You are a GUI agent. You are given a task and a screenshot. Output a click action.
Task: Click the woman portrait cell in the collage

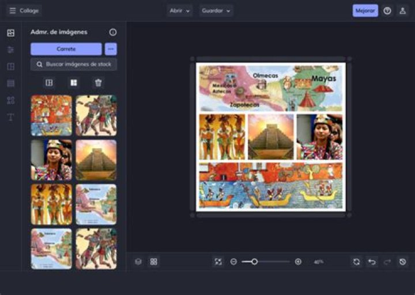point(319,137)
